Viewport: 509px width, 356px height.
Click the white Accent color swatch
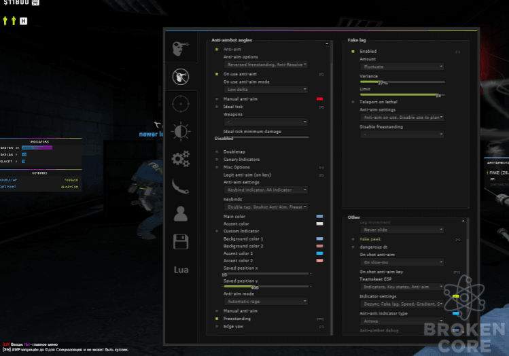pos(320,224)
